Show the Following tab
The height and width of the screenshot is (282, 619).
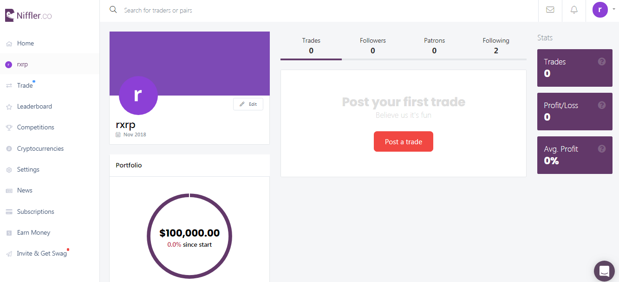click(496, 45)
